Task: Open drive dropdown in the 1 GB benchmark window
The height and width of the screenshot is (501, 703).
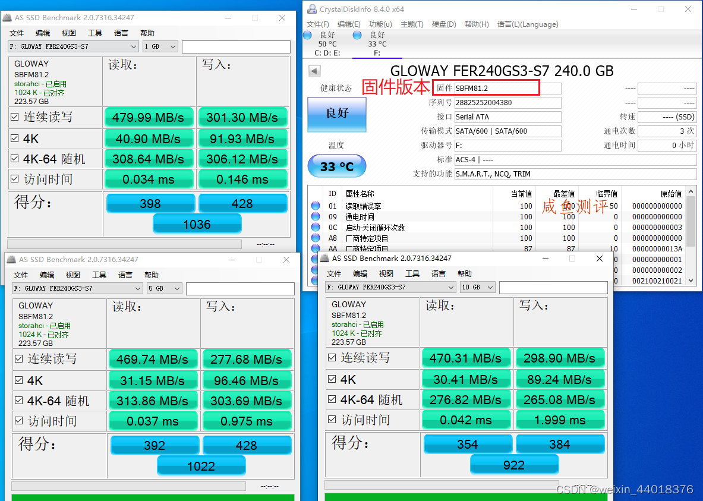Action: pos(73,46)
